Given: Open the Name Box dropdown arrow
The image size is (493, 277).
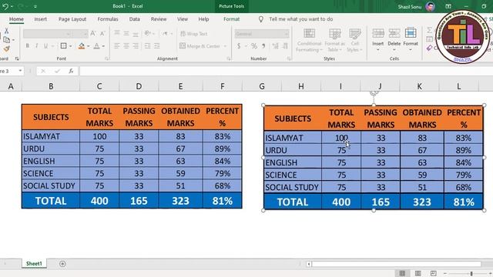Looking at the screenshot, I should 20,71.
